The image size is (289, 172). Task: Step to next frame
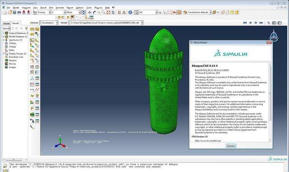tap(256, 23)
